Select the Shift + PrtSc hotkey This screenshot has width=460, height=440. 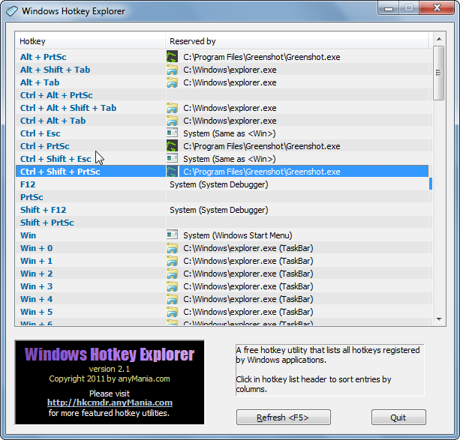coord(47,223)
